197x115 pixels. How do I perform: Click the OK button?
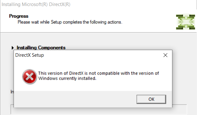pos(151,99)
